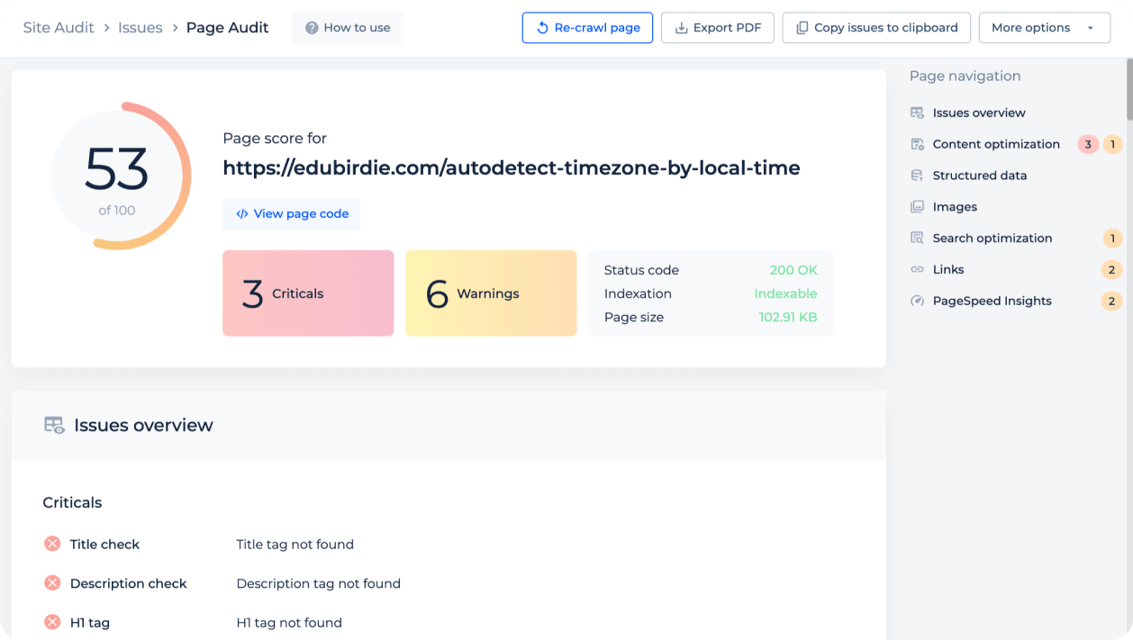Jump to Content optimization section

(996, 144)
